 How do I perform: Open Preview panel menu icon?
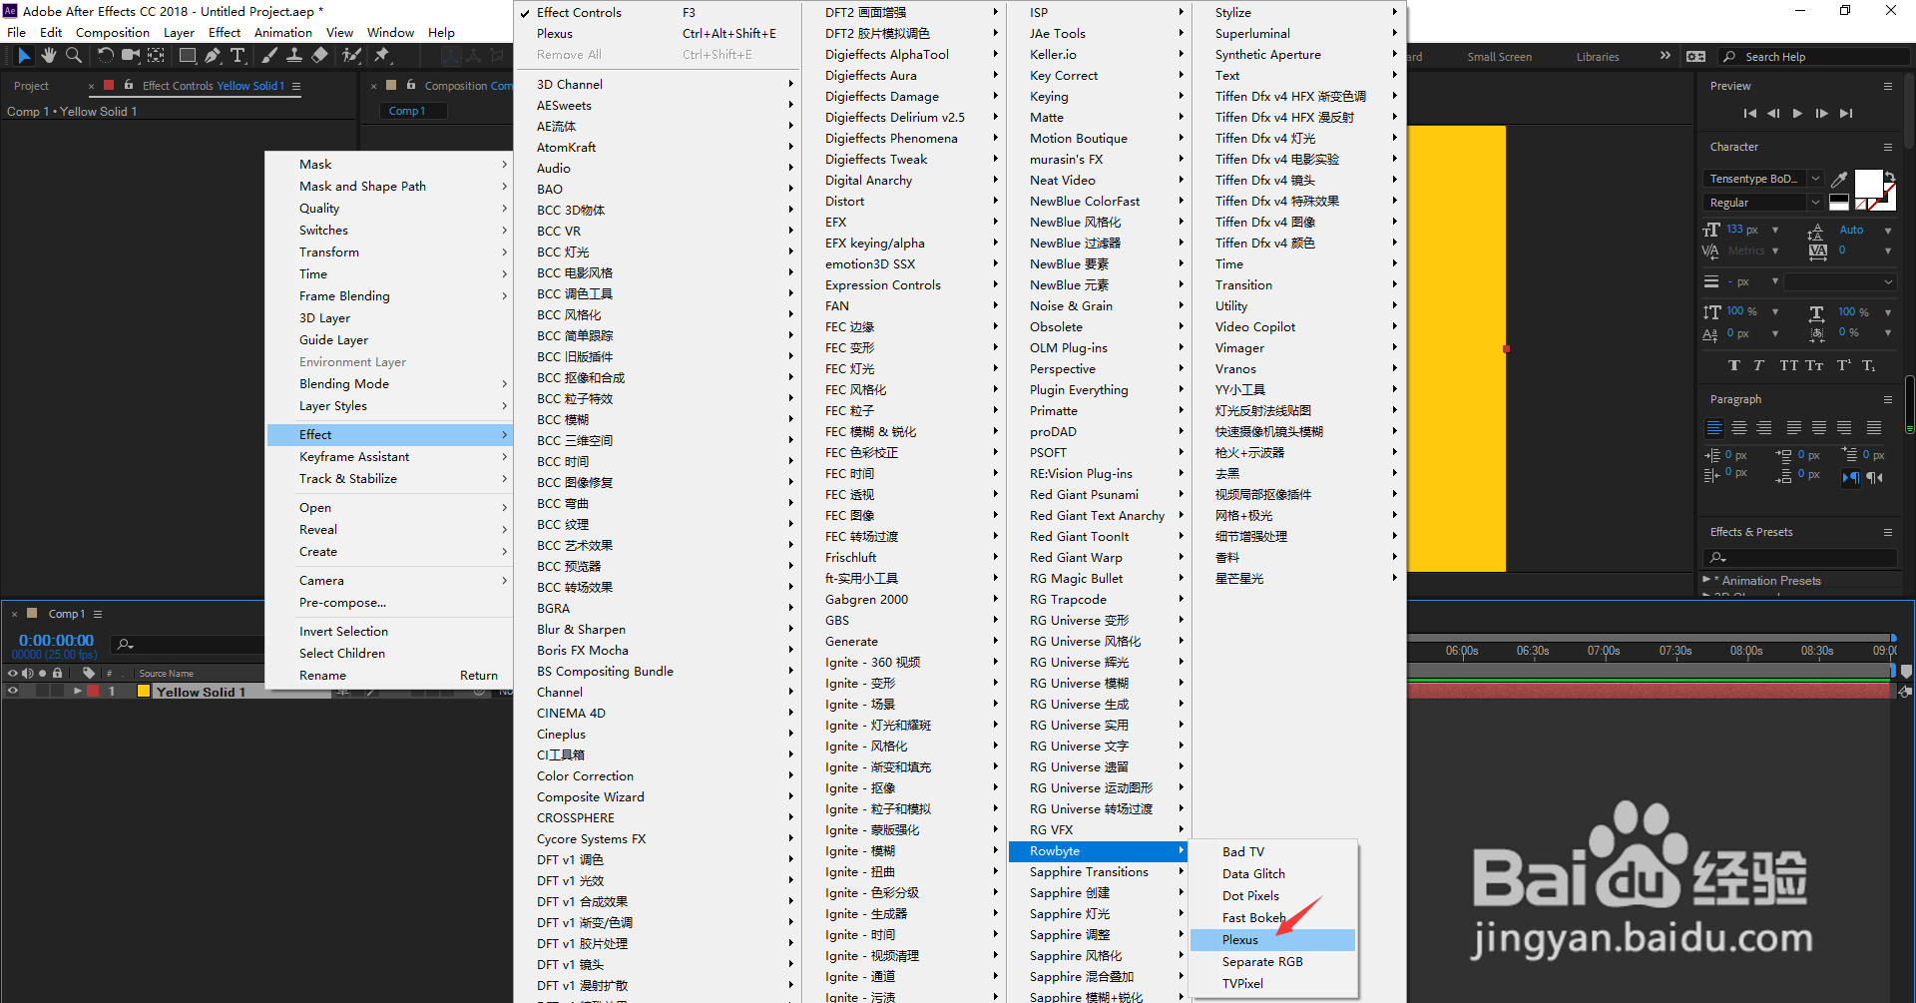[x=1888, y=86]
